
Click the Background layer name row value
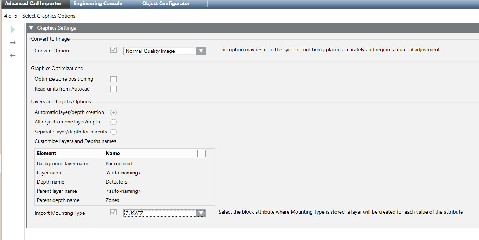pyautogui.click(x=119, y=163)
